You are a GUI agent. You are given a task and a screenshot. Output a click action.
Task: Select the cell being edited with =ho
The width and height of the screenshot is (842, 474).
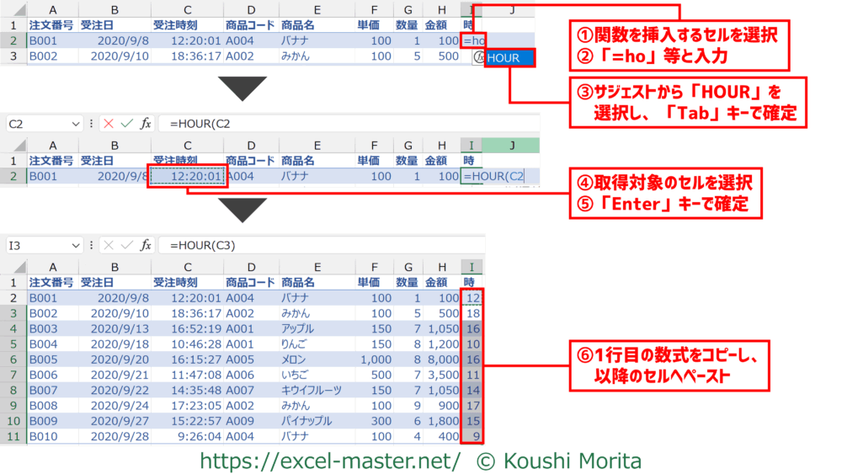(473, 40)
